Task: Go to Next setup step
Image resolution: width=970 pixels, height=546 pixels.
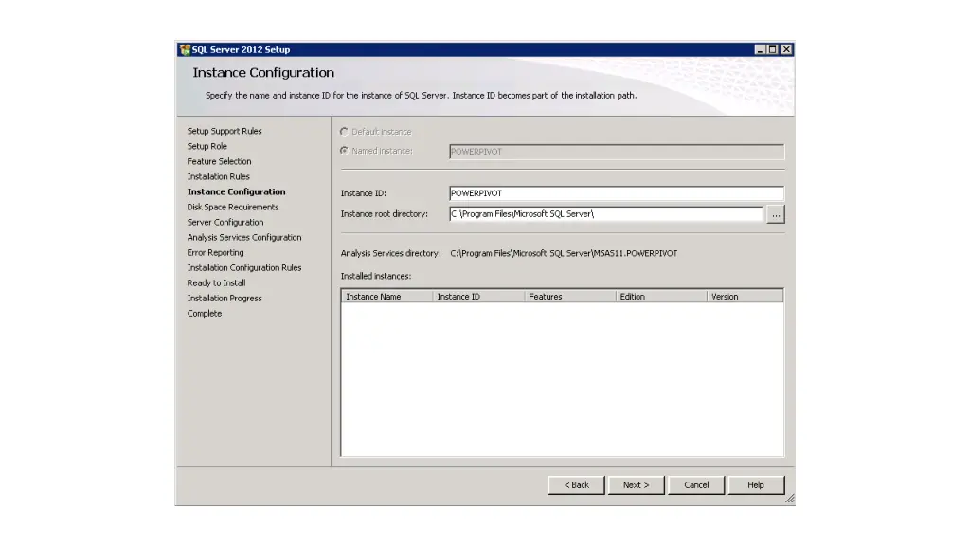Action: pos(636,485)
